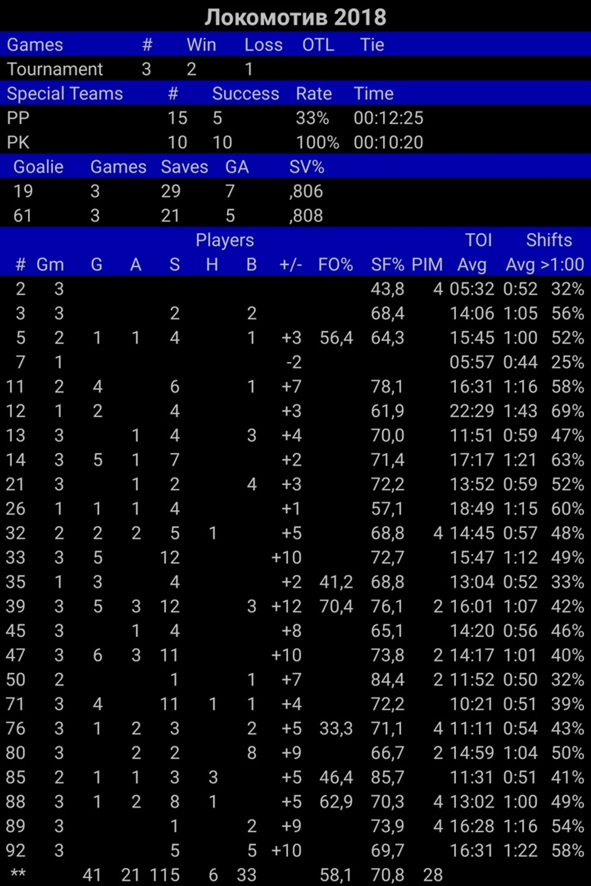The width and height of the screenshot is (591, 886).
Task: Click the Loss column header
Action: pyautogui.click(x=263, y=45)
